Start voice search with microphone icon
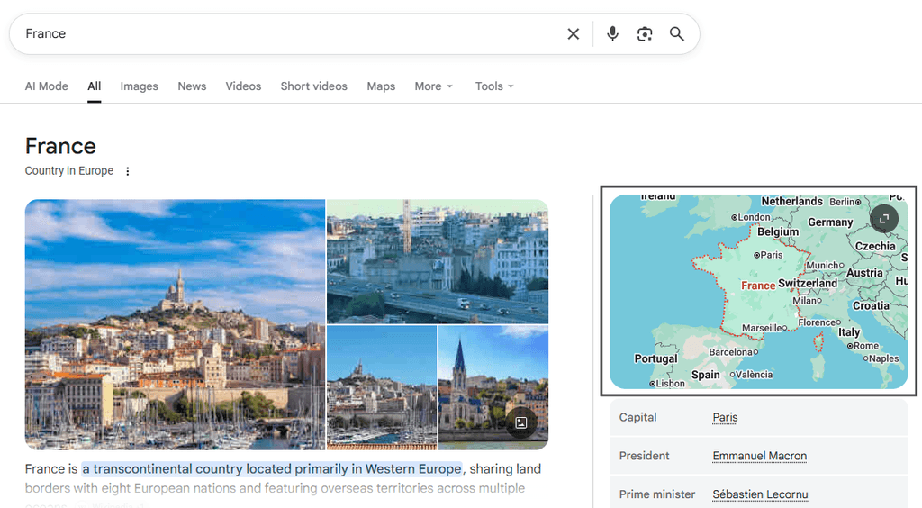 (612, 34)
